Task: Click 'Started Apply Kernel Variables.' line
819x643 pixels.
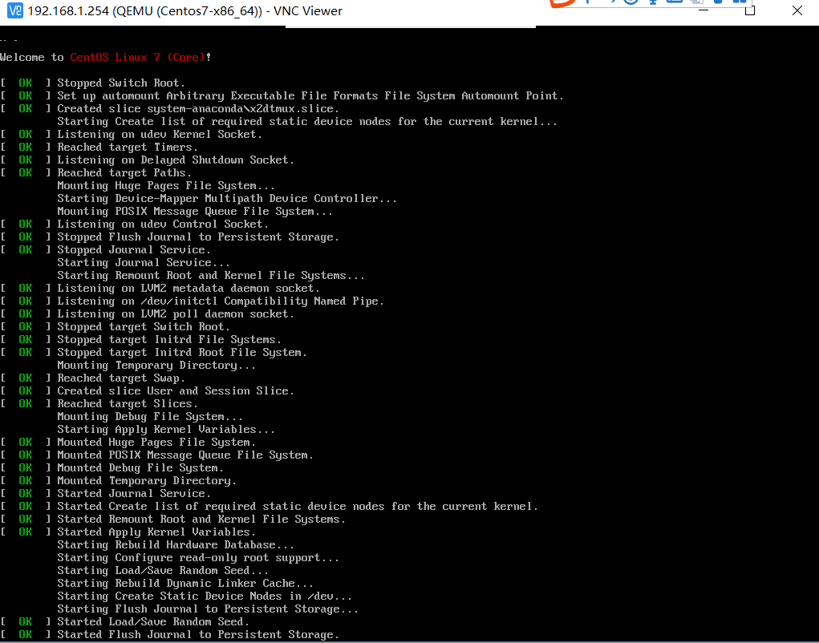Action: click(156, 532)
